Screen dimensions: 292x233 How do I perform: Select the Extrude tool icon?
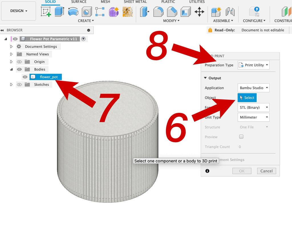[59, 11]
